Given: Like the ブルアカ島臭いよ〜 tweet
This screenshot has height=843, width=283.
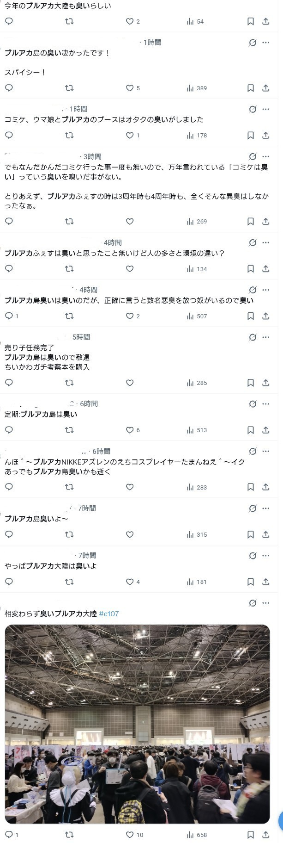Looking at the screenshot, I should click(x=130, y=534).
